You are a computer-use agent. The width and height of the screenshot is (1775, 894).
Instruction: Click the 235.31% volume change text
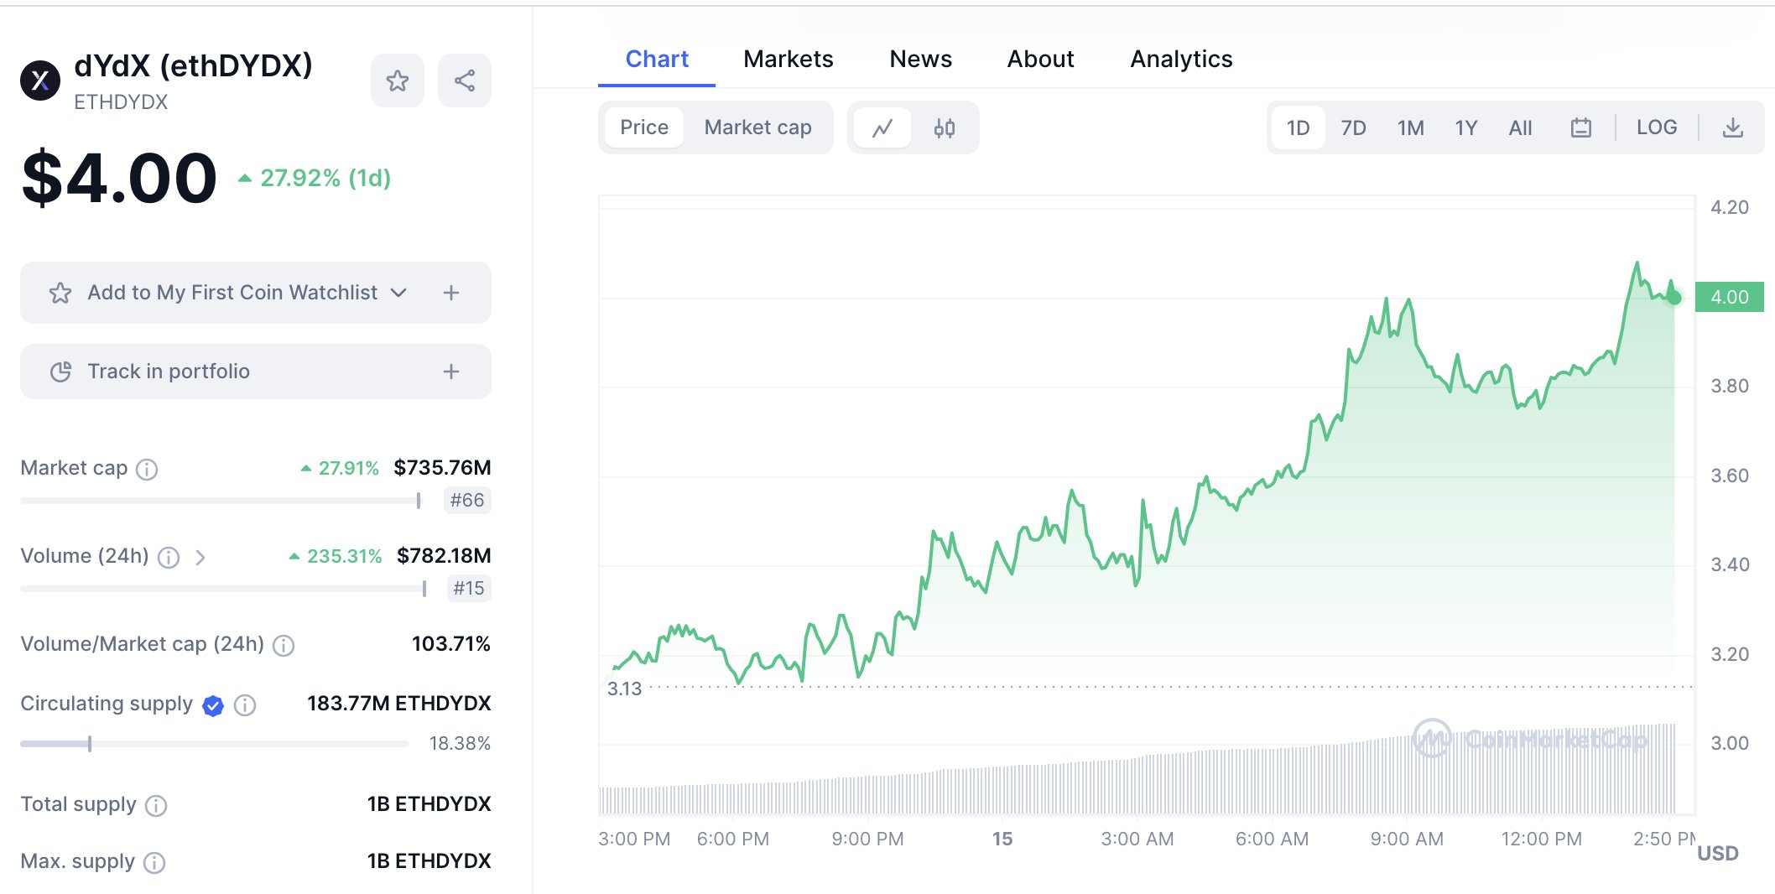344,557
